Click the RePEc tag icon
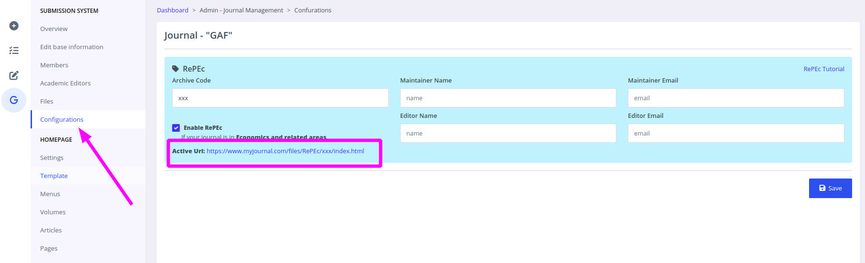Image resolution: width=865 pixels, height=263 pixels. point(175,69)
